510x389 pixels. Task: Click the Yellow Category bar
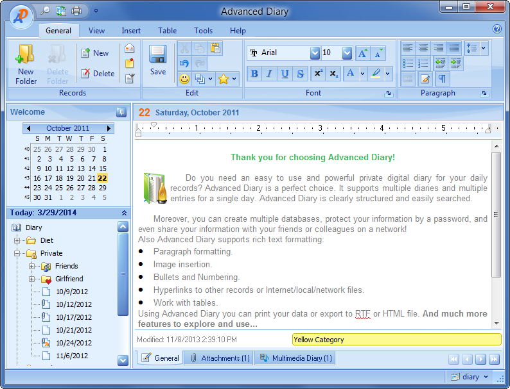coord(396,340)
